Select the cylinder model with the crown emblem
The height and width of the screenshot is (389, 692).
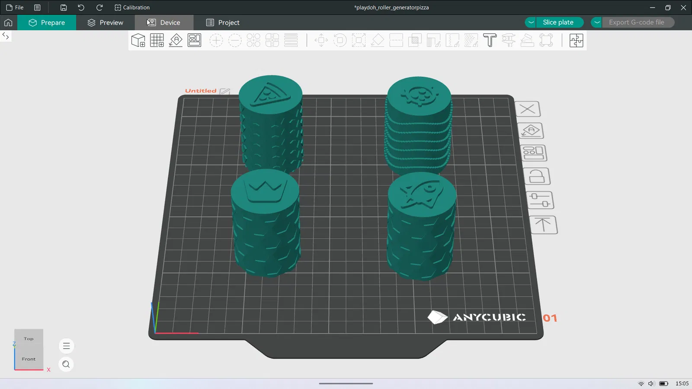click(x=266, y=223)
